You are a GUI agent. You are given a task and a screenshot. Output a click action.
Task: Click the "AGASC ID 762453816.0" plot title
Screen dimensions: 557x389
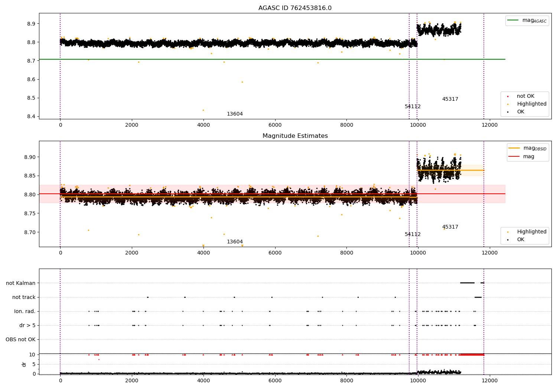[295, 8]
